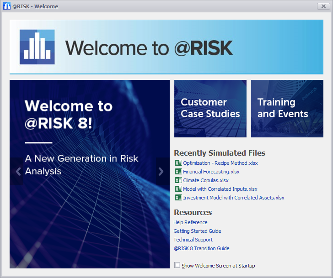333x278 pixels.
Task: Click Excel icon beside Financial Forecasting.xlsx
Action: pos(178,172)
